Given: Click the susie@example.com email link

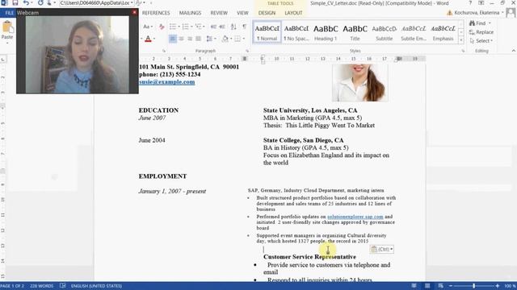Looking at the screenshot, I should coord(167,82).
